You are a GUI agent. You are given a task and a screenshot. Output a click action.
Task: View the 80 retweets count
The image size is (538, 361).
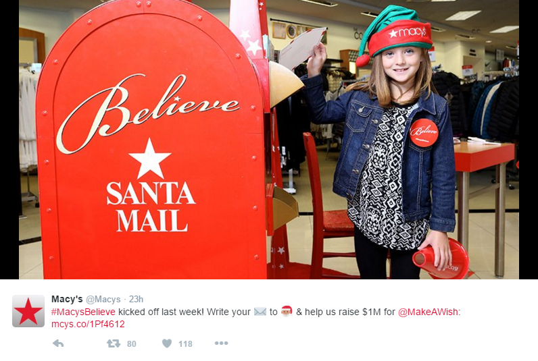[x=131, y=344]
